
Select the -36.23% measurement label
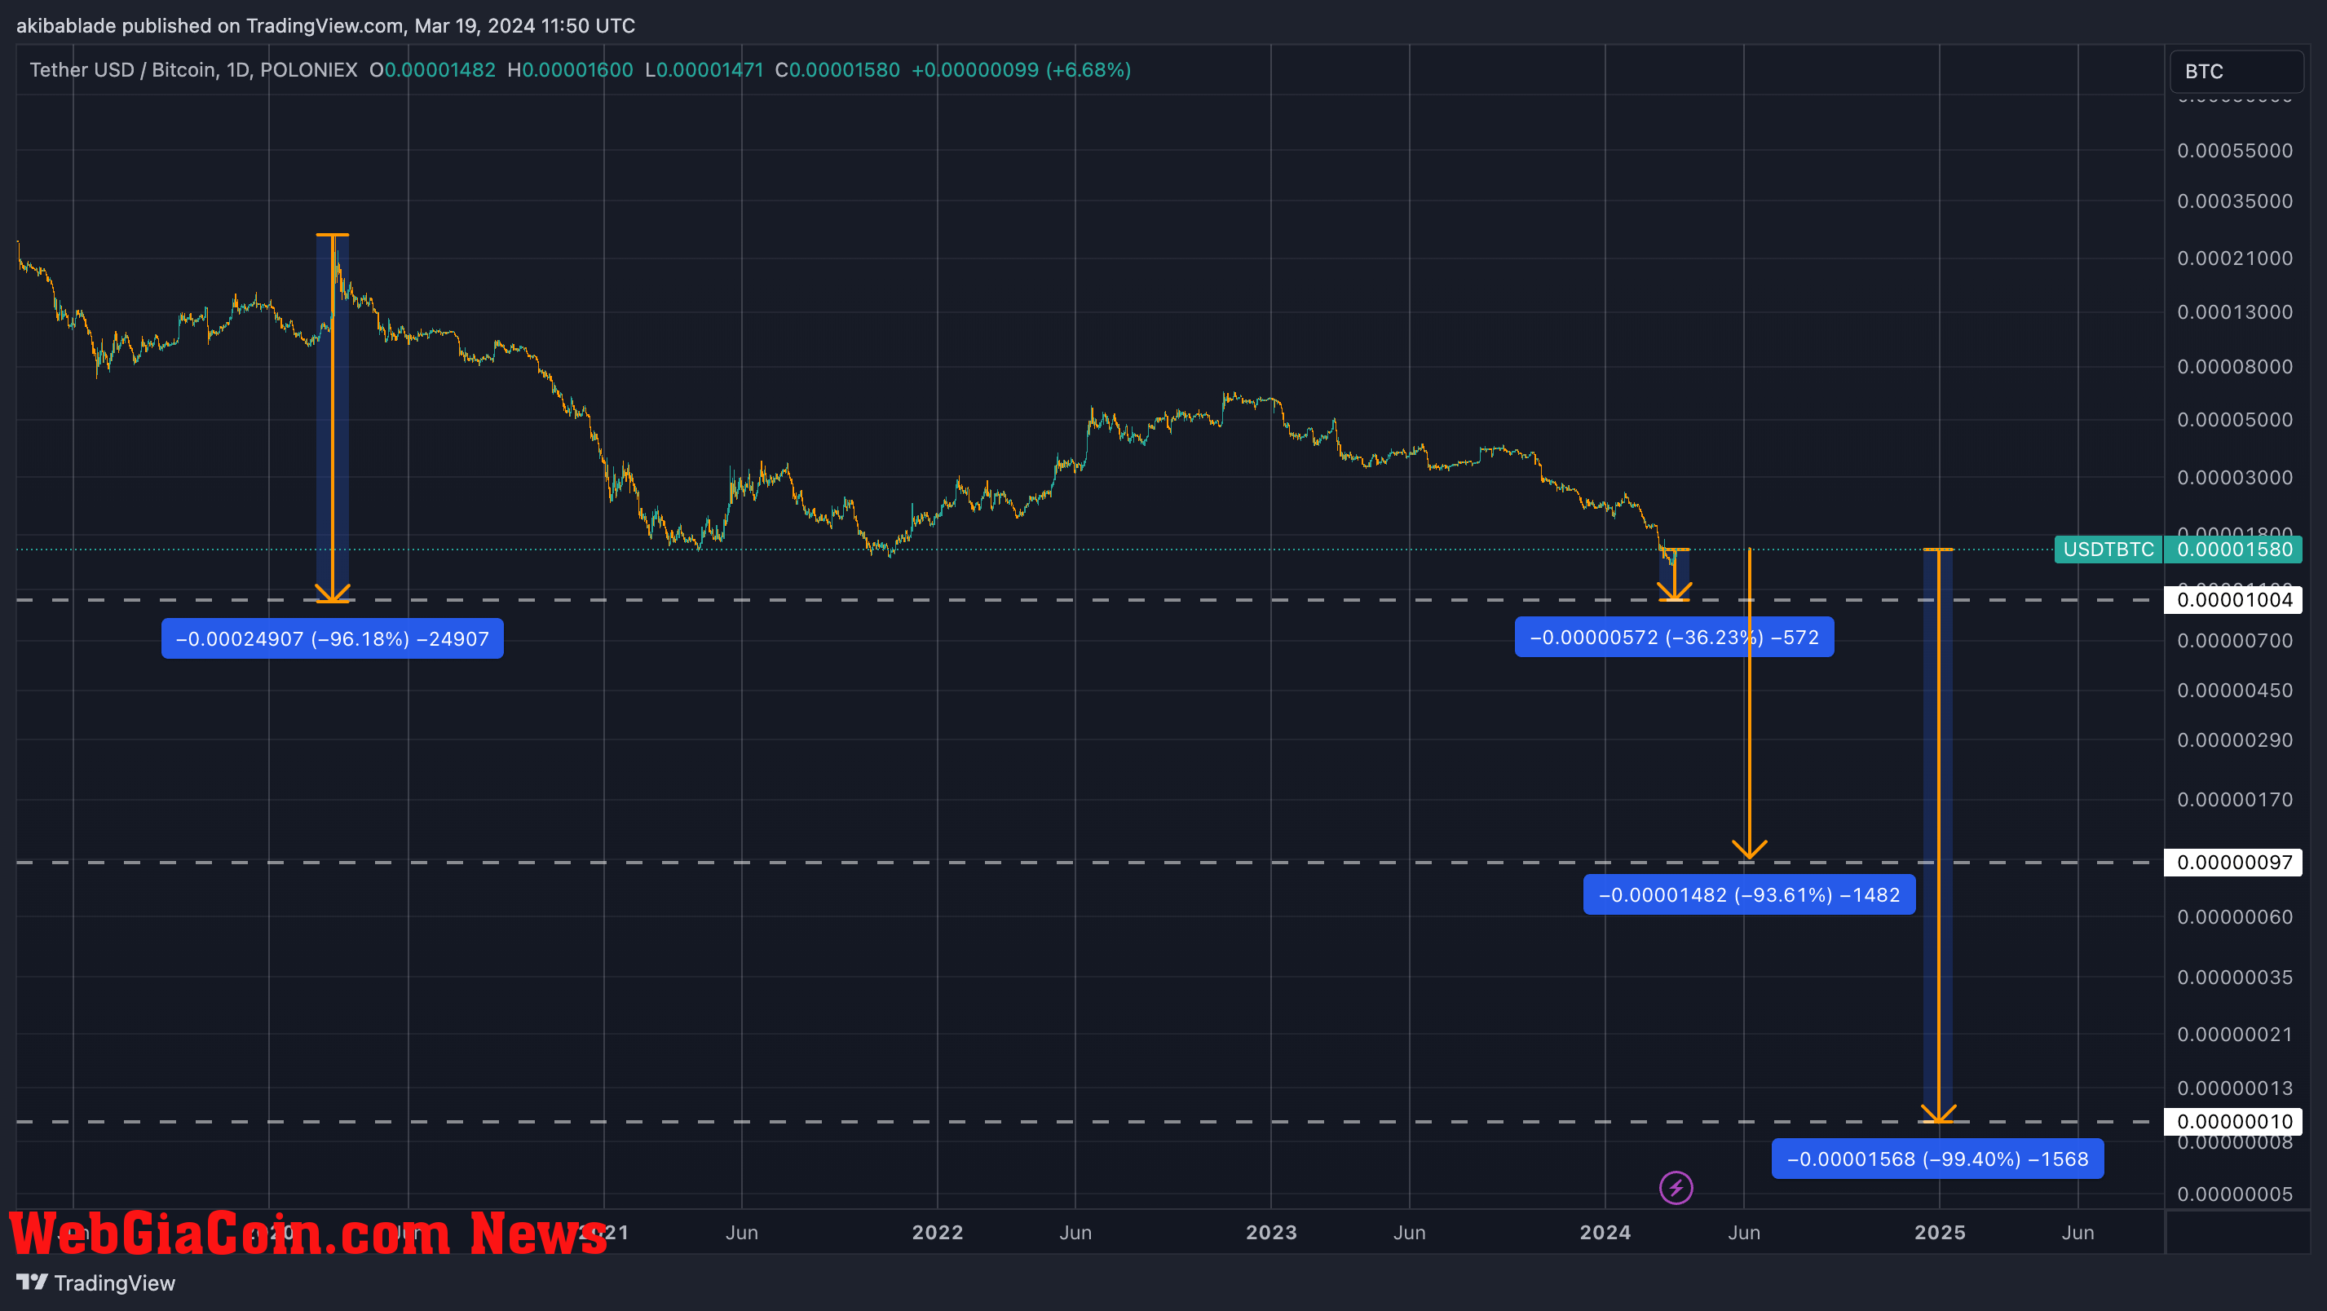[x=1674, y=637]
